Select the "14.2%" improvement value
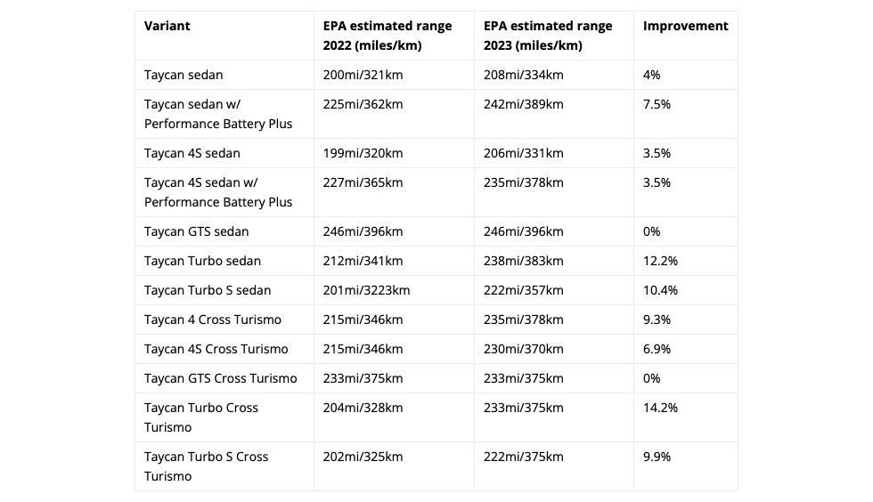 coord(660,408)
